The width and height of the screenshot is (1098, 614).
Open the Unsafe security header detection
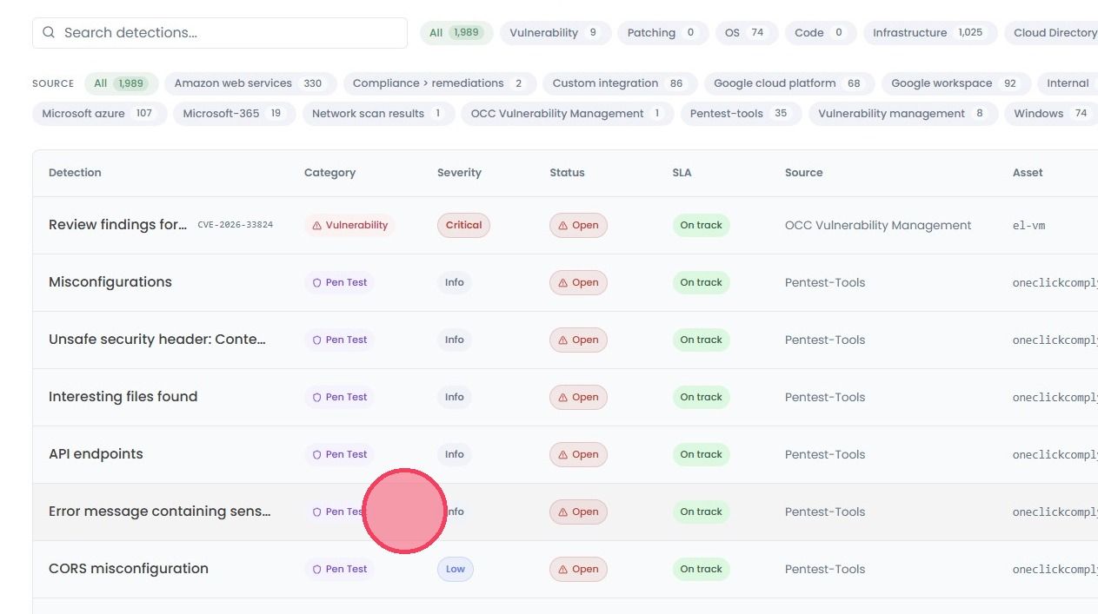[x=157, y=340]
